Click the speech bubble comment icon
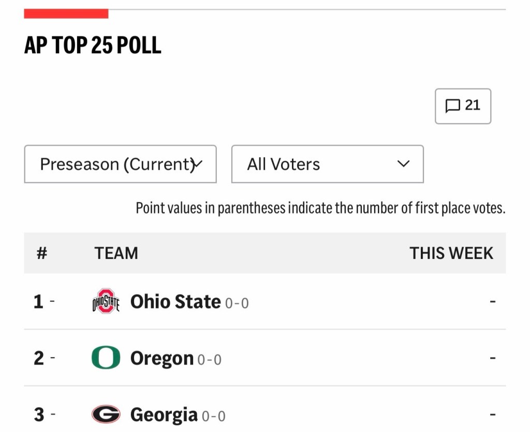The height and width of the screenshot is (432, 530). click(452, 106)
